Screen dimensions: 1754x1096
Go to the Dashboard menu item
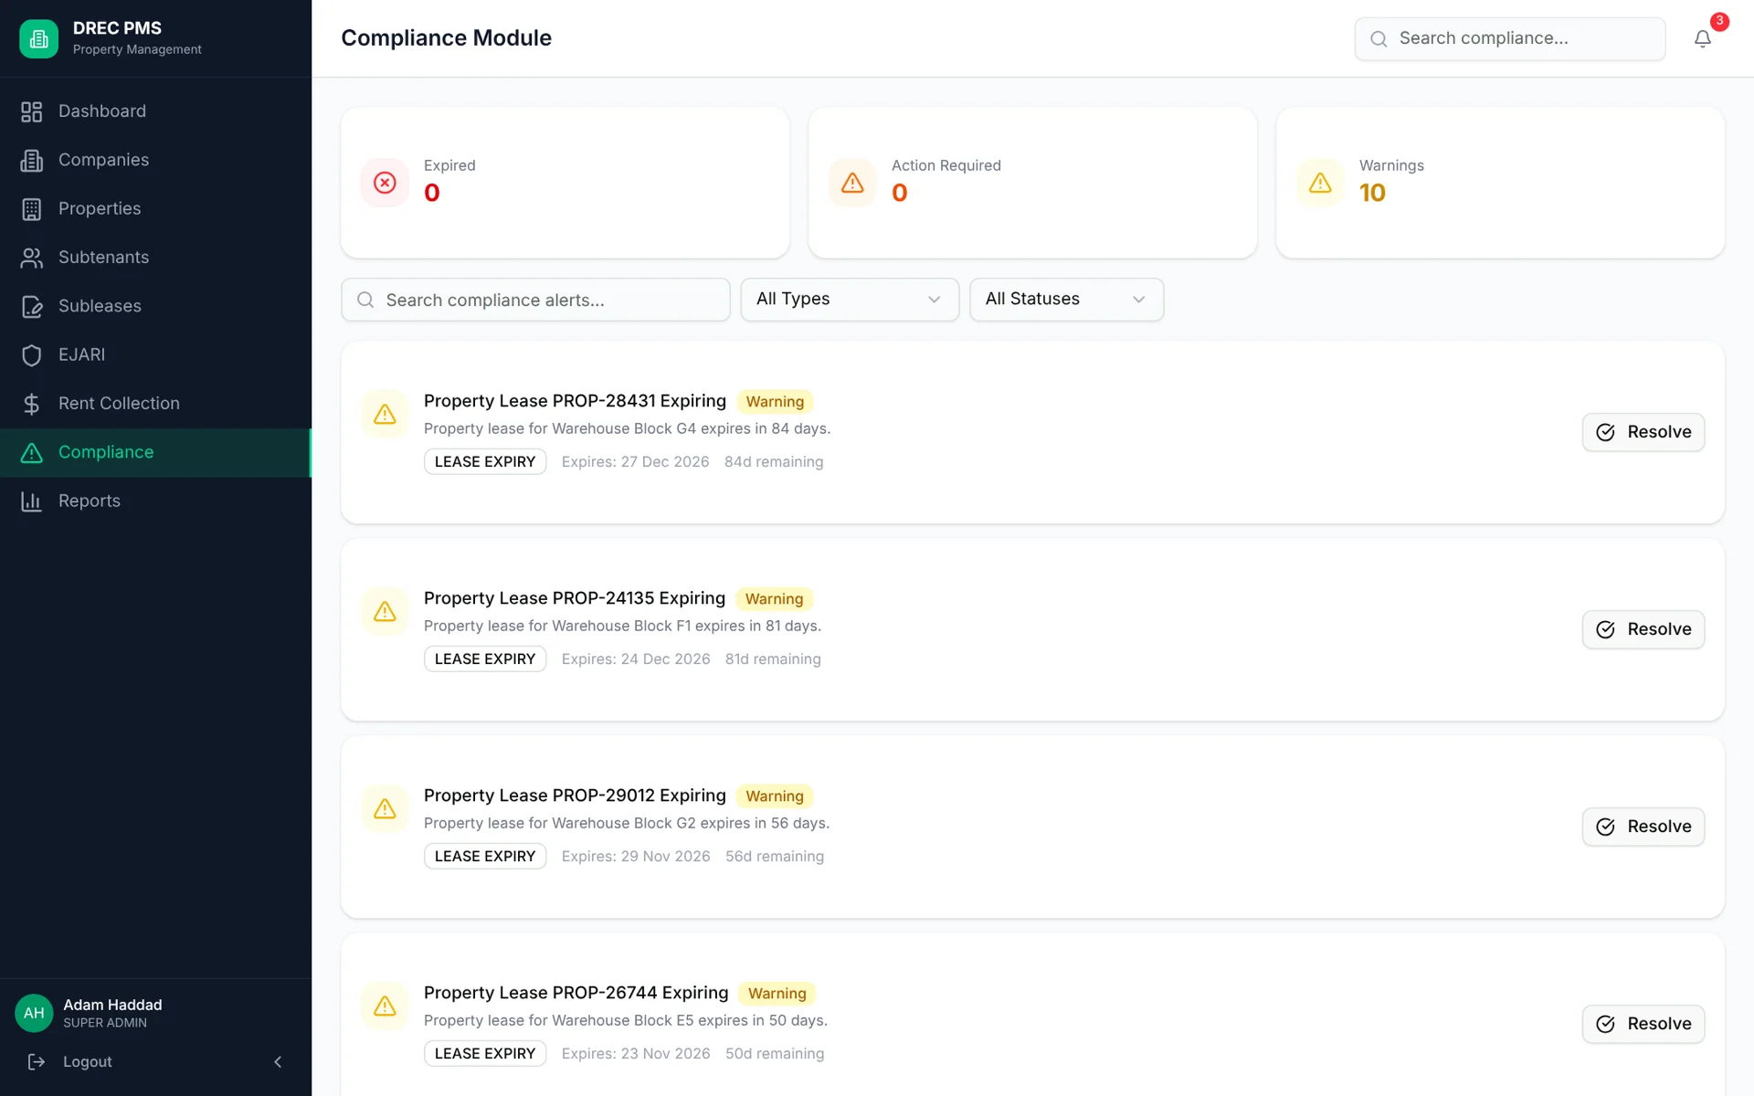(155, 111)
